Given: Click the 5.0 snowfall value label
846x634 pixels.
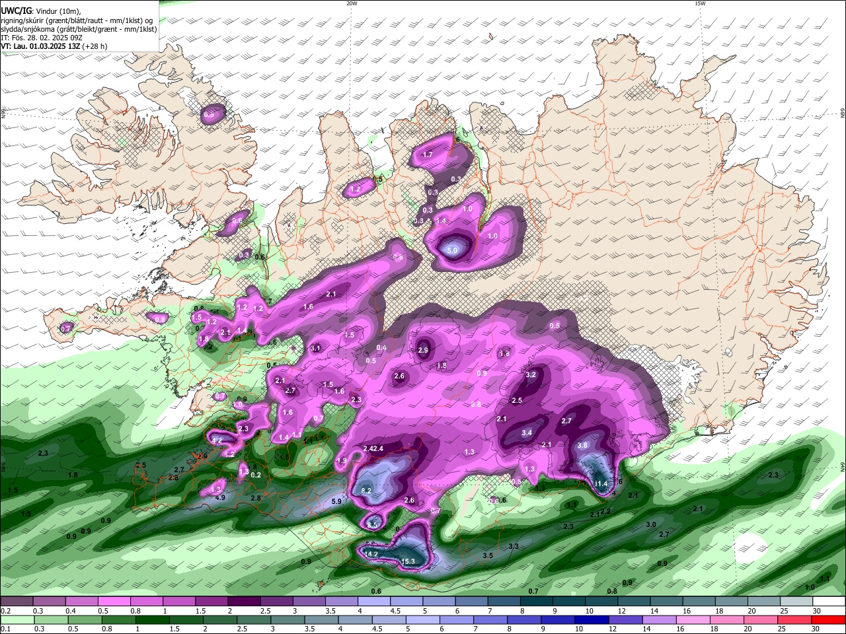Looking at the screenshot, I should click(x=453, y=250).
